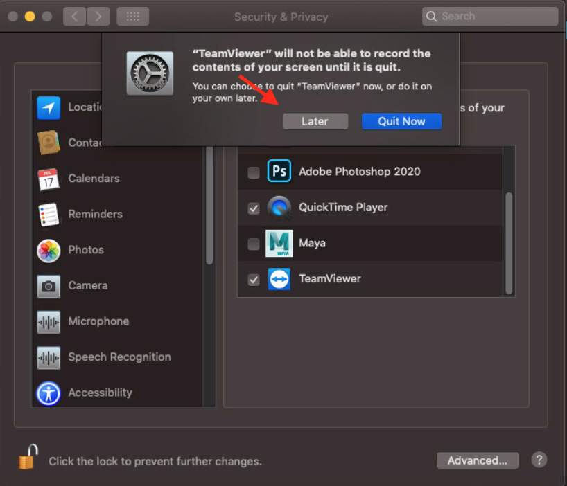Click the yellow minimize window button
The image size is (567, 486).
tap(30, 17)
